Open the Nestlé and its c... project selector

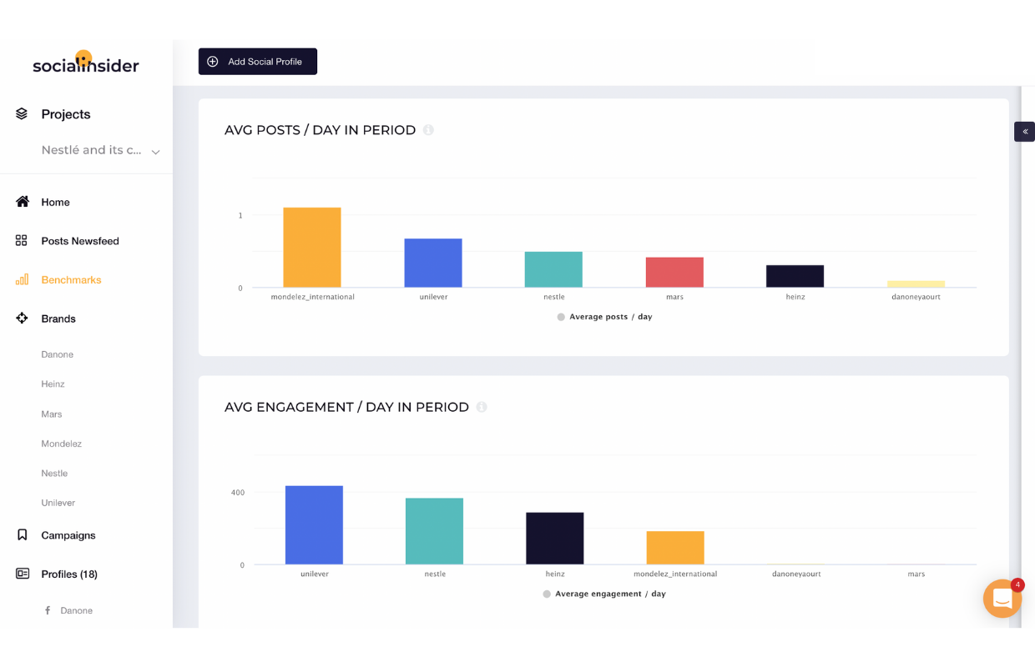pyautogui.click(x=100, y=150)
